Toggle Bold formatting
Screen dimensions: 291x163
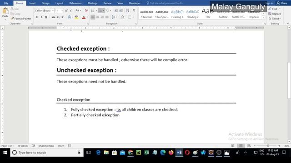[36, 17]
